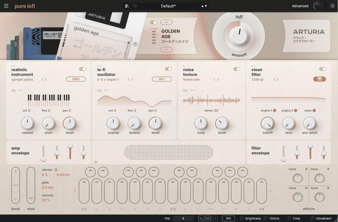Open the upright piano sample selector
Screen dimensions: 338x222
(22, 80)
